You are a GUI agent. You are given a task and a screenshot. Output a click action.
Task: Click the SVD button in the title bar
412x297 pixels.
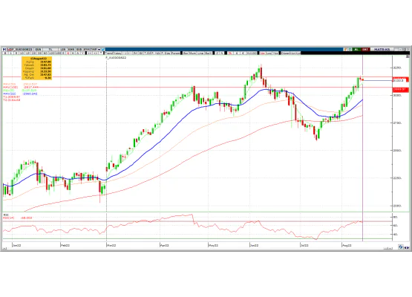(79, 50)
